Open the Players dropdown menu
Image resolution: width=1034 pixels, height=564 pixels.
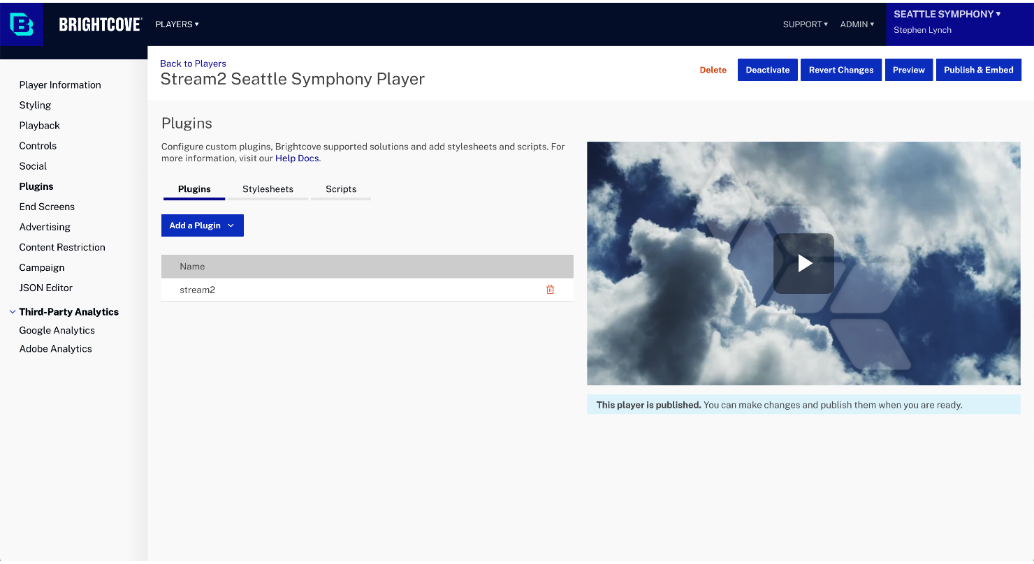[177, 24]
